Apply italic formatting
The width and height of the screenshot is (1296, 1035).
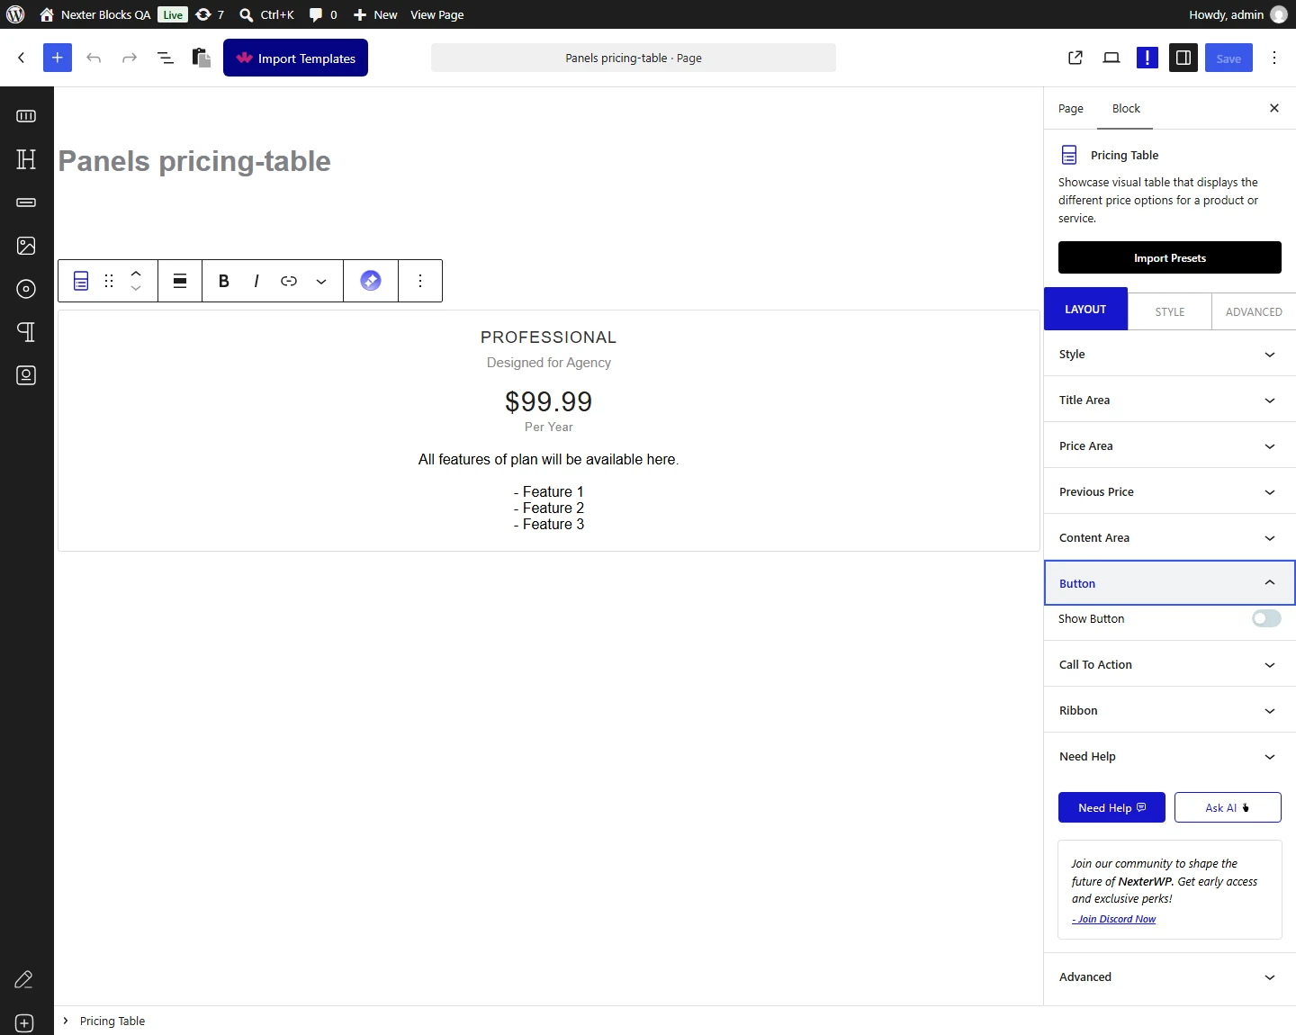256,281
